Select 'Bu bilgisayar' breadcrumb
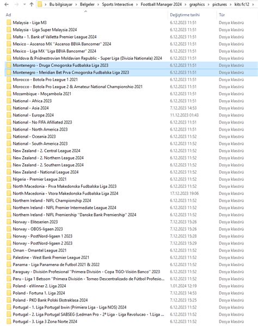 [61, 4]
